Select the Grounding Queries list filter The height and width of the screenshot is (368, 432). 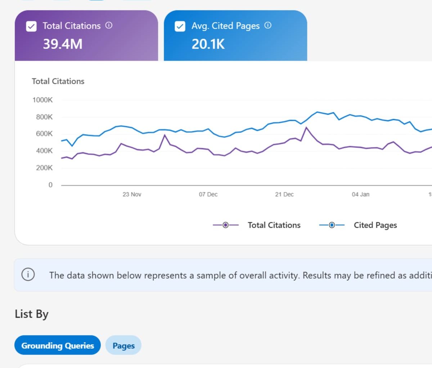tap(57, 345)
